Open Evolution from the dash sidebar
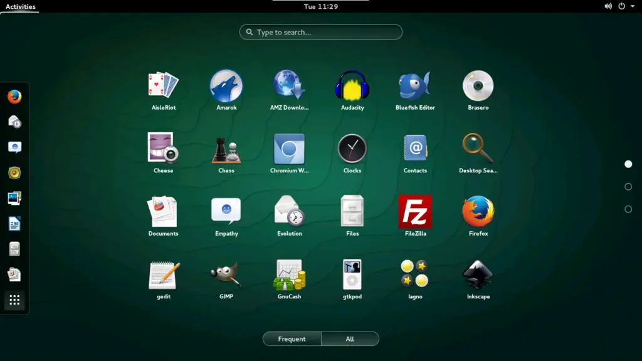642x361 pixels. click(14, 122)
